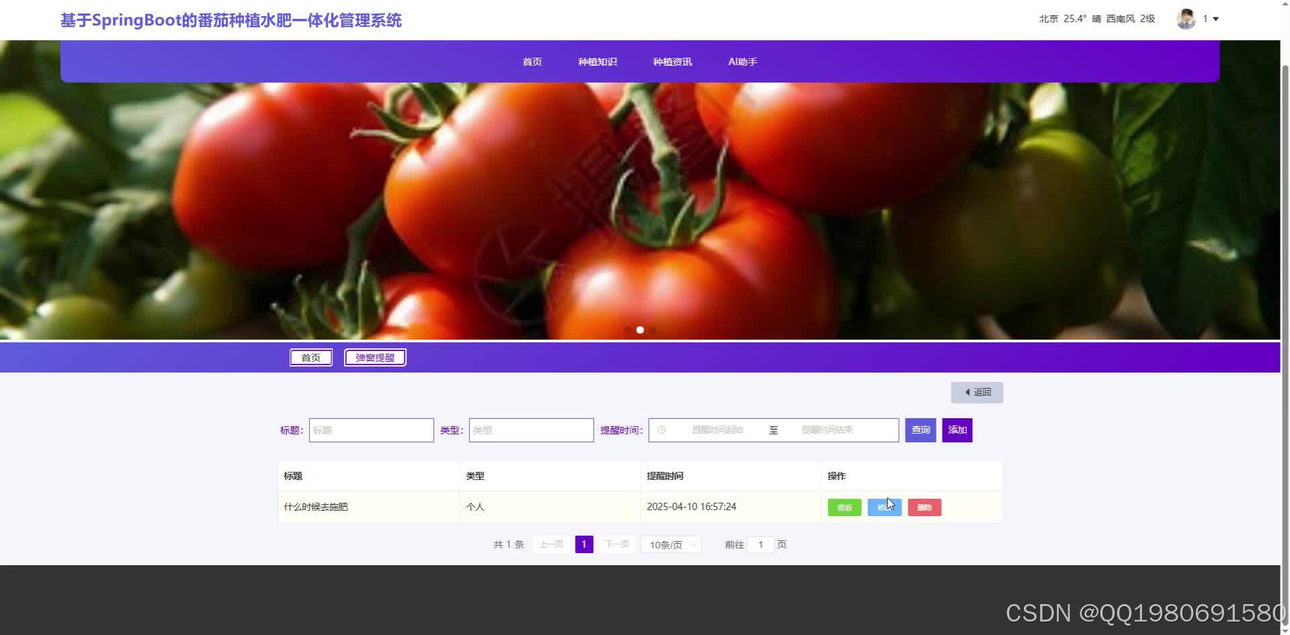Navigate to 首页 in the main navigation

pyautogui.click(x=531, y=61)
